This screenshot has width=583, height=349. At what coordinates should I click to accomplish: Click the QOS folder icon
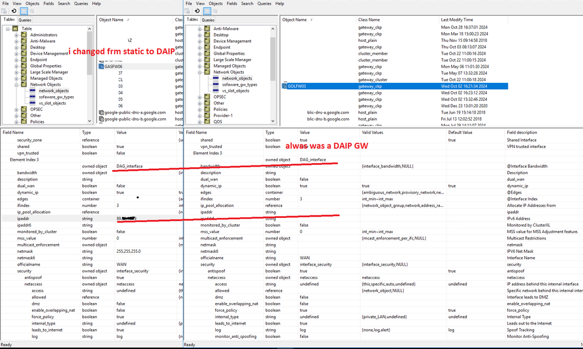click(208, 122)
